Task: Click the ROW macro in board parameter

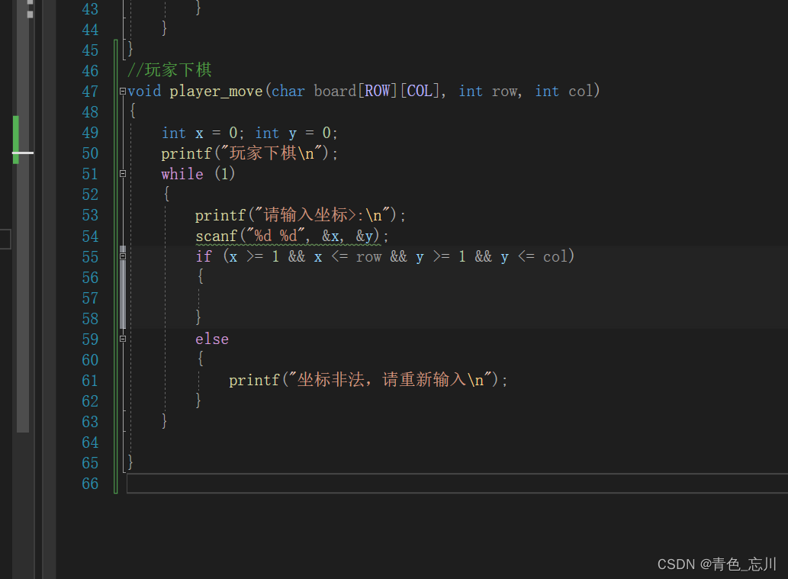Action: tap(378, 91)
